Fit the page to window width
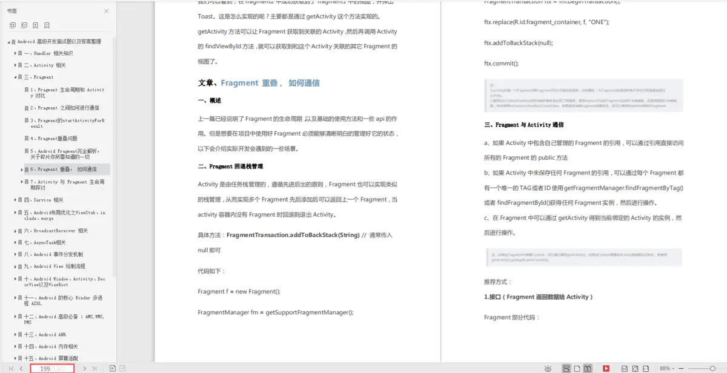727x373 pixels. tap(646, 368)
